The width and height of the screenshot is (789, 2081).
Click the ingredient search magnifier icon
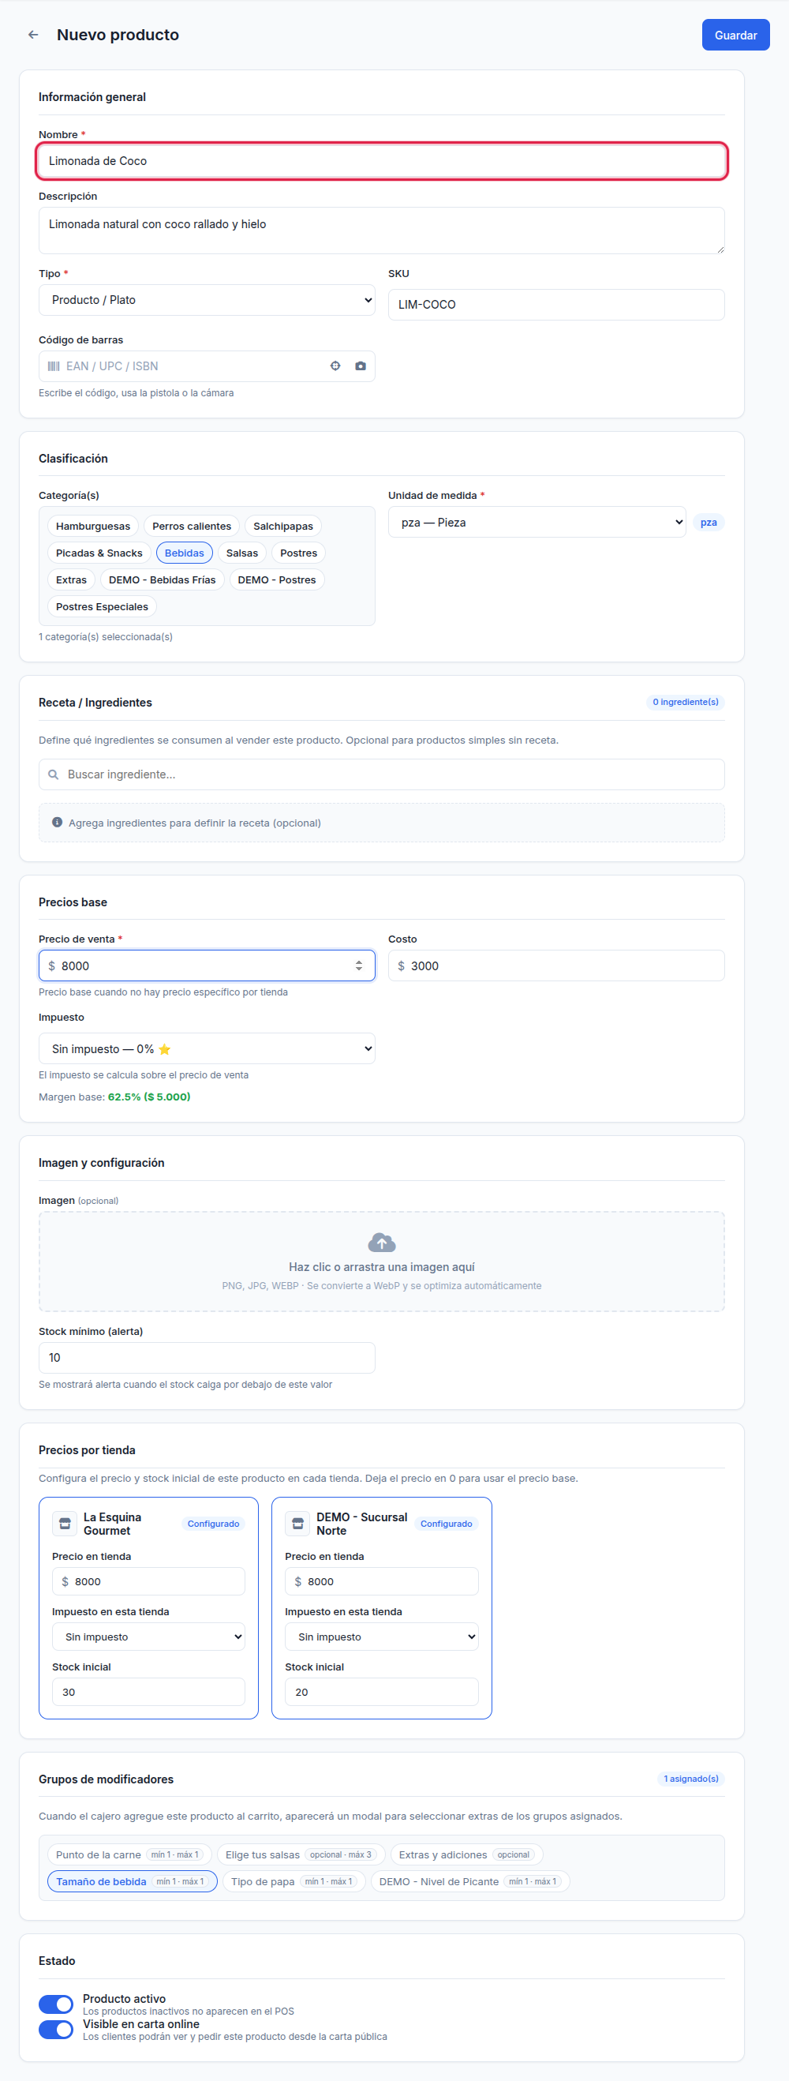(x=54, y=774)
